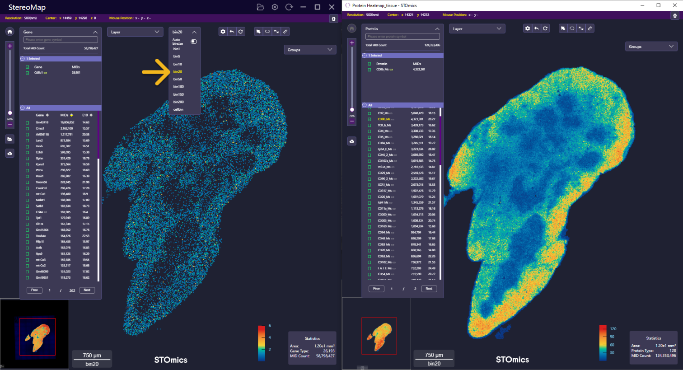Select the eraser tool in Protein Heatmap toolbar

coord(590,28)
